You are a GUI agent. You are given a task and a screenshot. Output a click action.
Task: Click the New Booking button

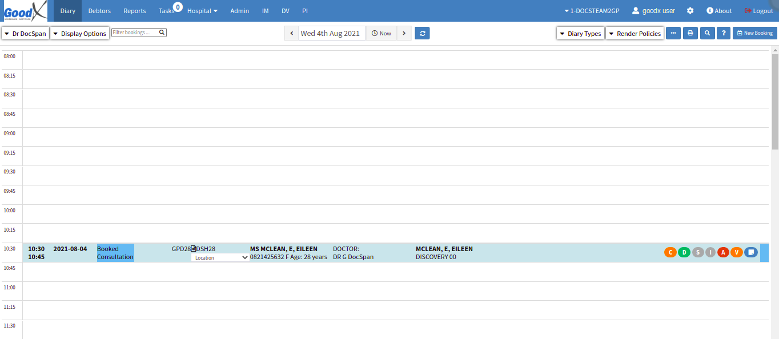(x=754, y=34)
